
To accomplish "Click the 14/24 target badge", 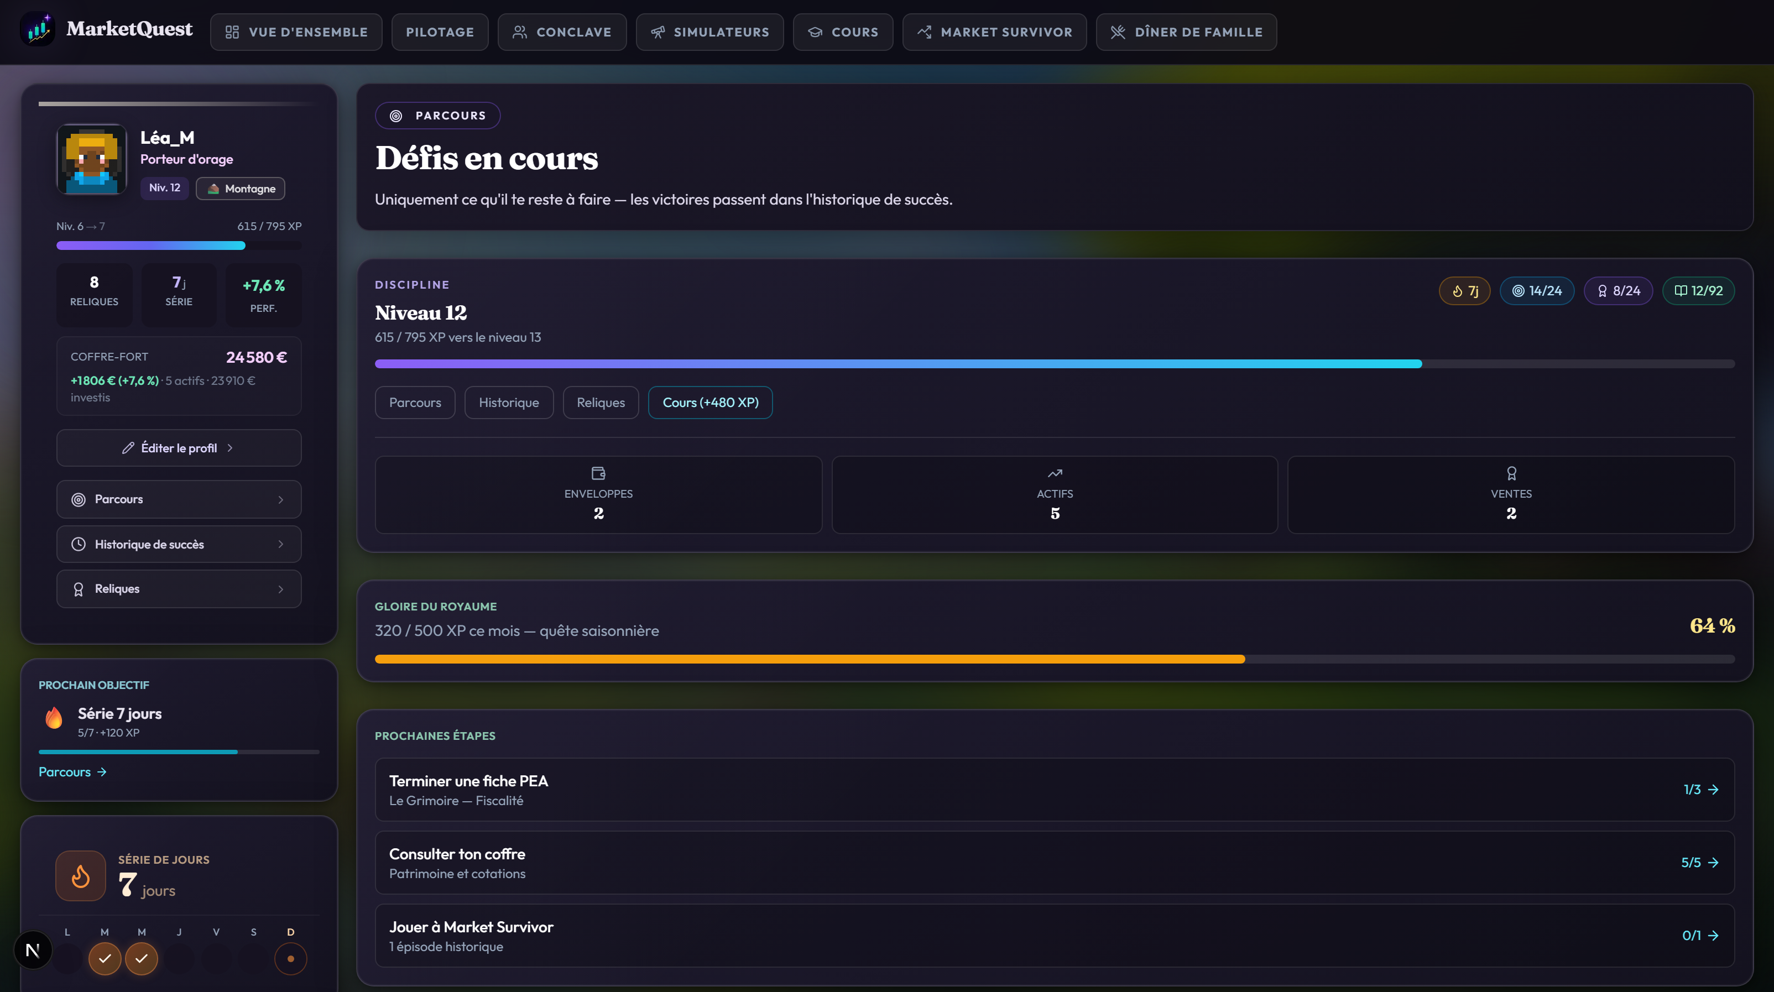I will pyautogui.click(x=1537, y=291).
